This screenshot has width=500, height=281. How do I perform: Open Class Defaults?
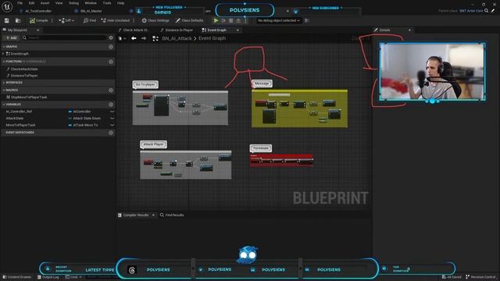click(x=189, y=20)
